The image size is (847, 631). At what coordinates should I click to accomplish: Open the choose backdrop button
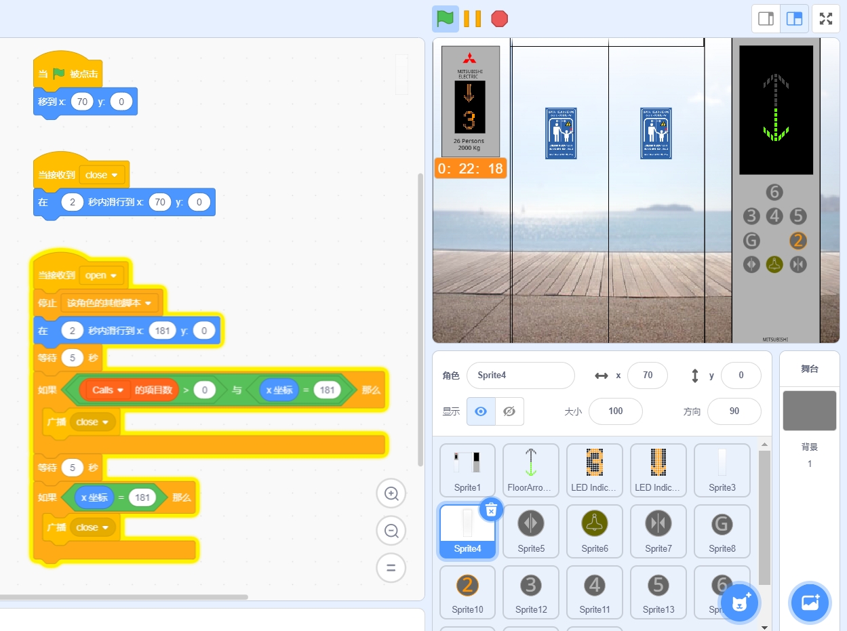[810, 602]
